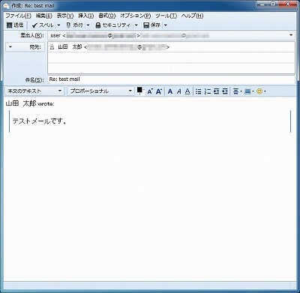This screenshot has width=300, height=293.
Task: Toggle italic text formatting
Action: pyautogui.click(x=179, y=91)
